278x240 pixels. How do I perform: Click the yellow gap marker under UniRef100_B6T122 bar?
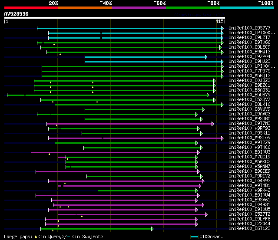pyautogui.click(x=53, y=230)
